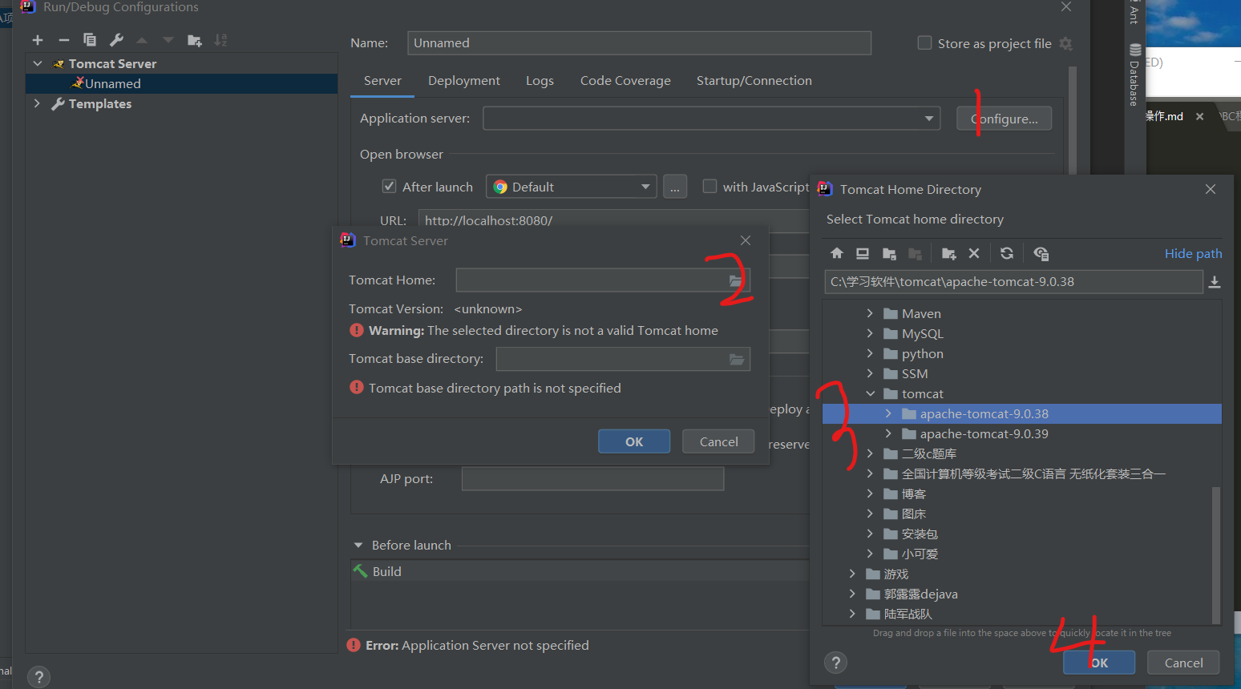Click OK in Tomcat Server dialog

pyautogui.click(x=634, y=441)
